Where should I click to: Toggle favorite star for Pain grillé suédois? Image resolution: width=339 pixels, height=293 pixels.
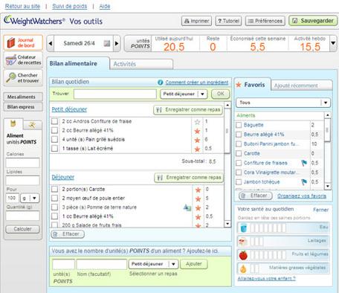197,140
